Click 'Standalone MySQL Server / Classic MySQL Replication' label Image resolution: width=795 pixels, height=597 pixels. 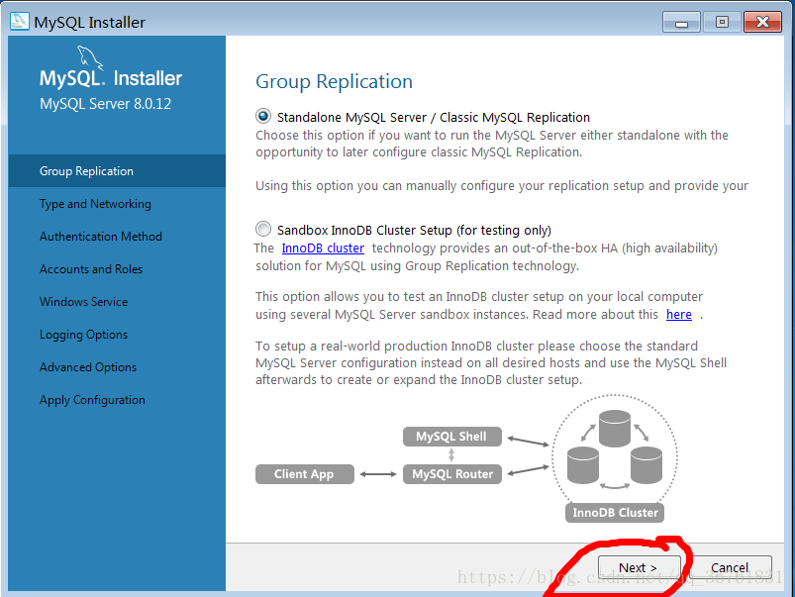434,117
